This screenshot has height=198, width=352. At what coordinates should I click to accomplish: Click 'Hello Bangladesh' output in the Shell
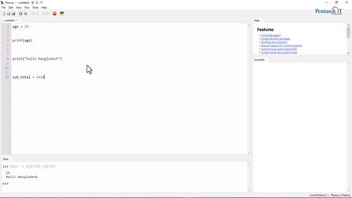point(22,177)
